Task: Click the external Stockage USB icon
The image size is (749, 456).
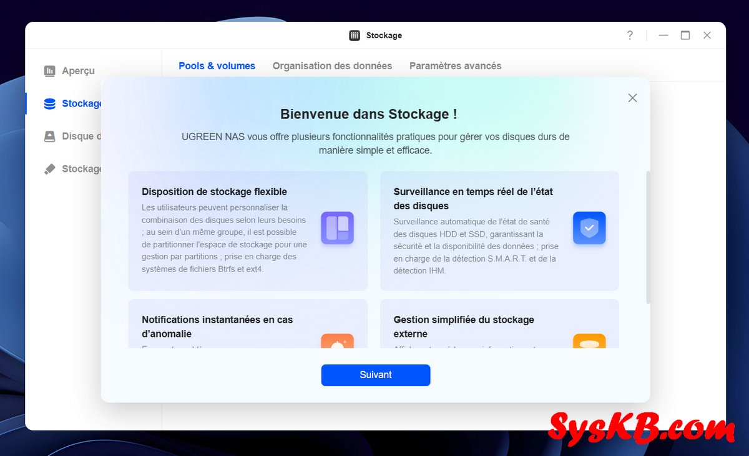Action: pyautogui.click(x=50, y=169)
